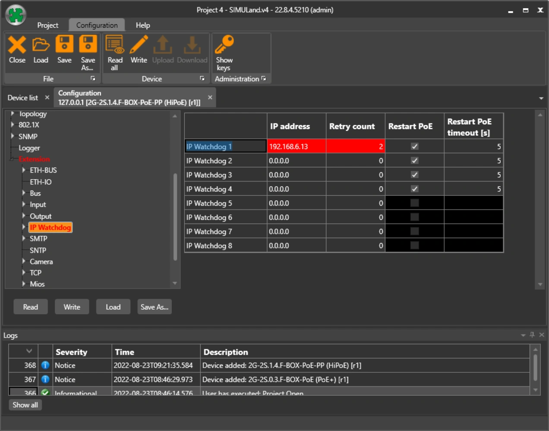Viewport: 549px width, 431px height.
Task: Click the Write pencil icon in ribbon
Action: 139,45
